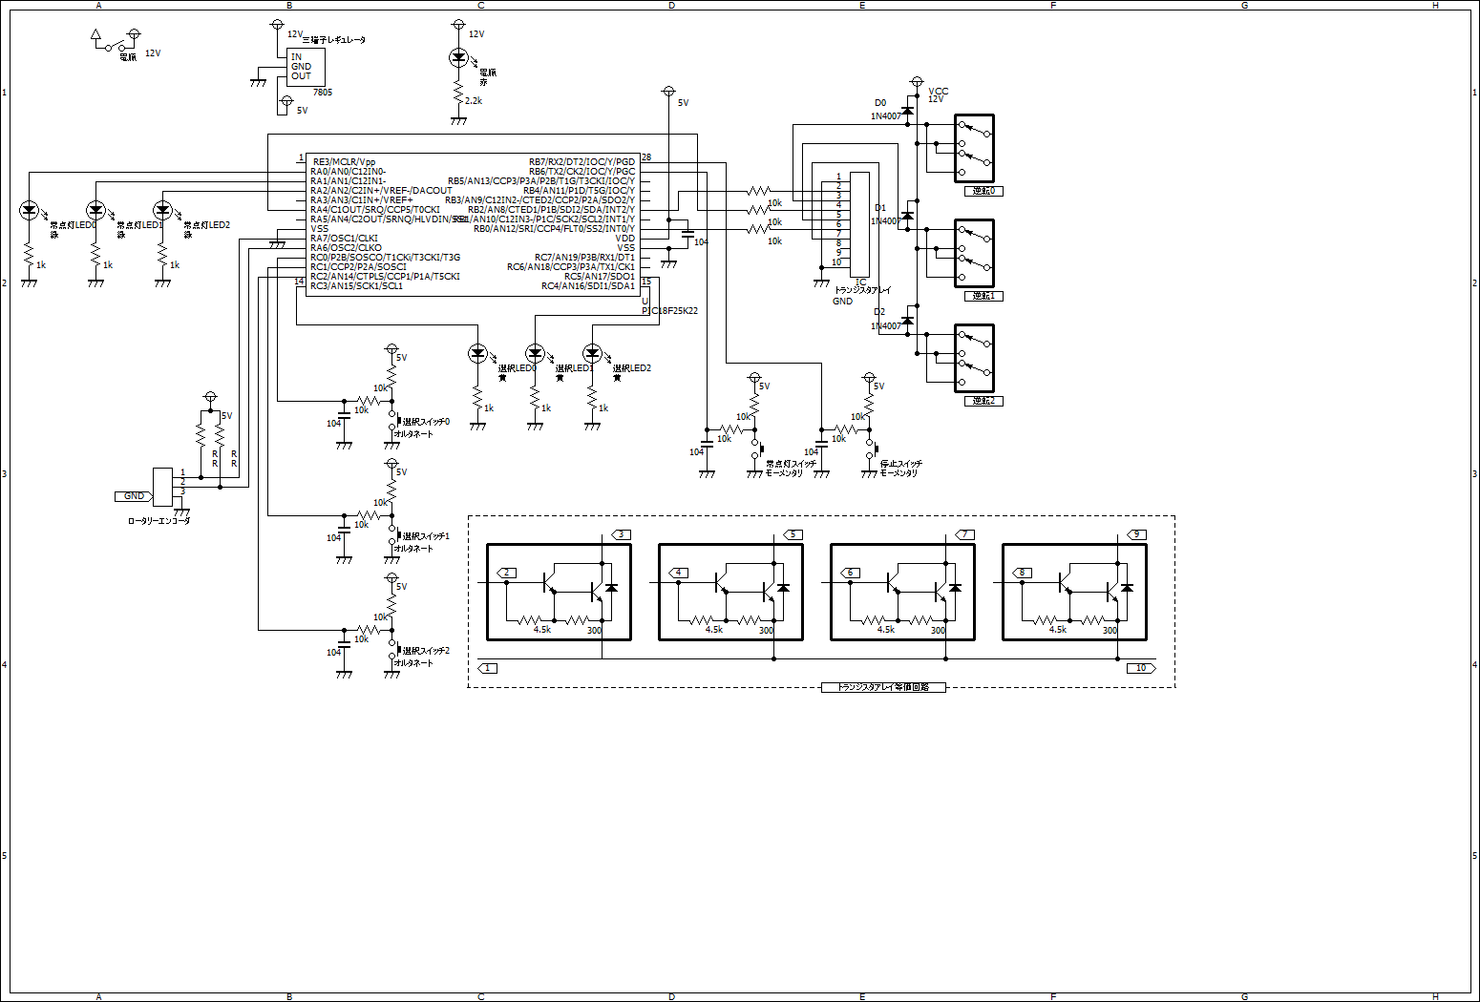Select the 逆転0 relay box
Image resolution: width=1480 pixels, height=1002 pixels.
pyautogui.click(x=974, y=148)
